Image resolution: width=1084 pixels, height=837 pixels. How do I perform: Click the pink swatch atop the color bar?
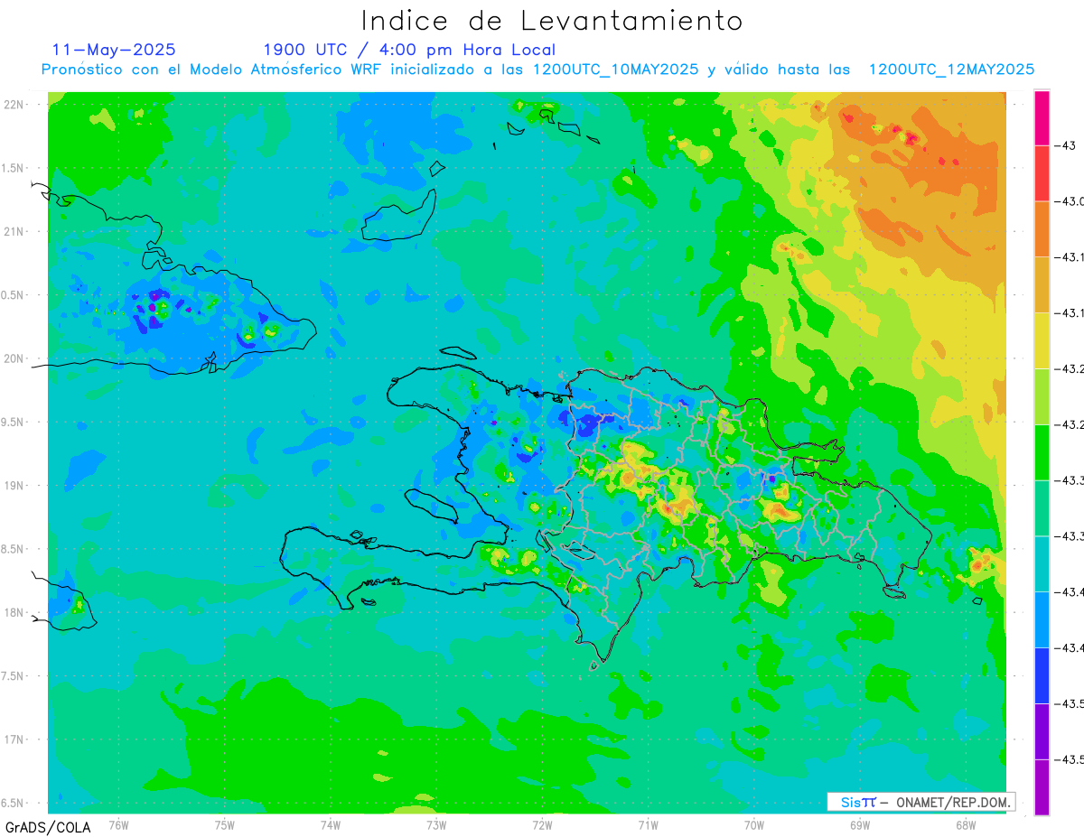pyautogui.click(x=1042, y=117)
